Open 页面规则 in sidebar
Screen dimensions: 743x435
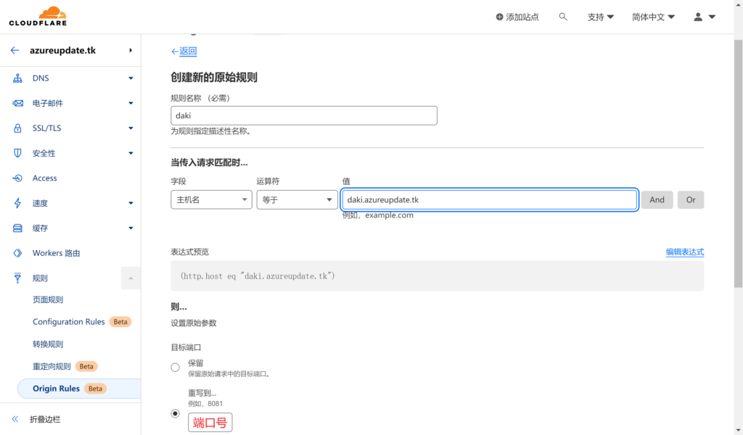click(48, 299)
